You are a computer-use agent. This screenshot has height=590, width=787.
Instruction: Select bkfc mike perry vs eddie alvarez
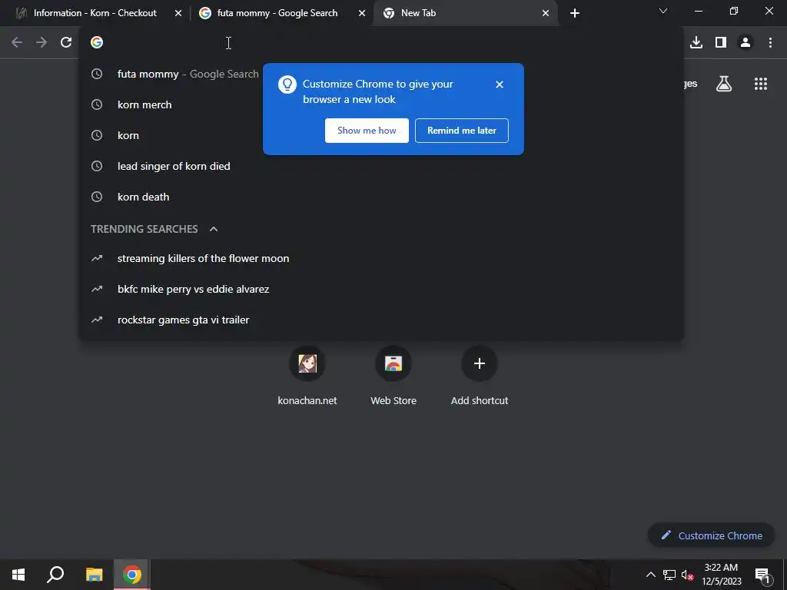point(381,289)
